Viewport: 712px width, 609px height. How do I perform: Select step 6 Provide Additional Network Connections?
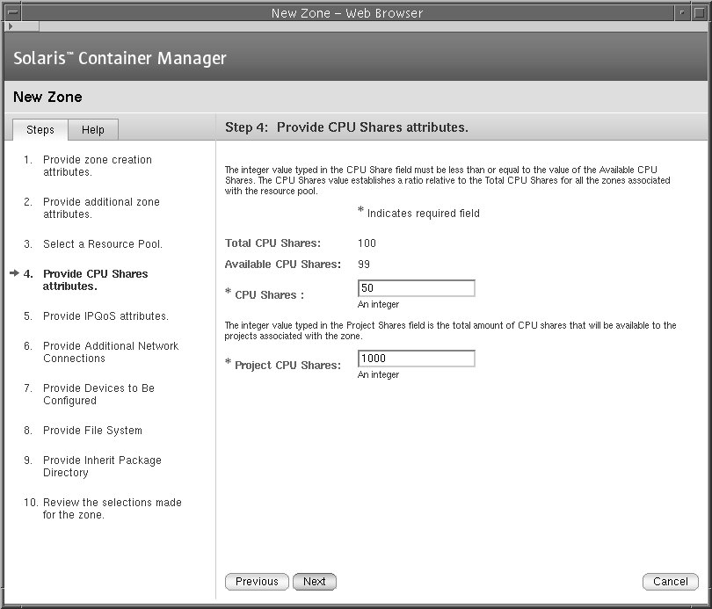[x=111, y=352]
